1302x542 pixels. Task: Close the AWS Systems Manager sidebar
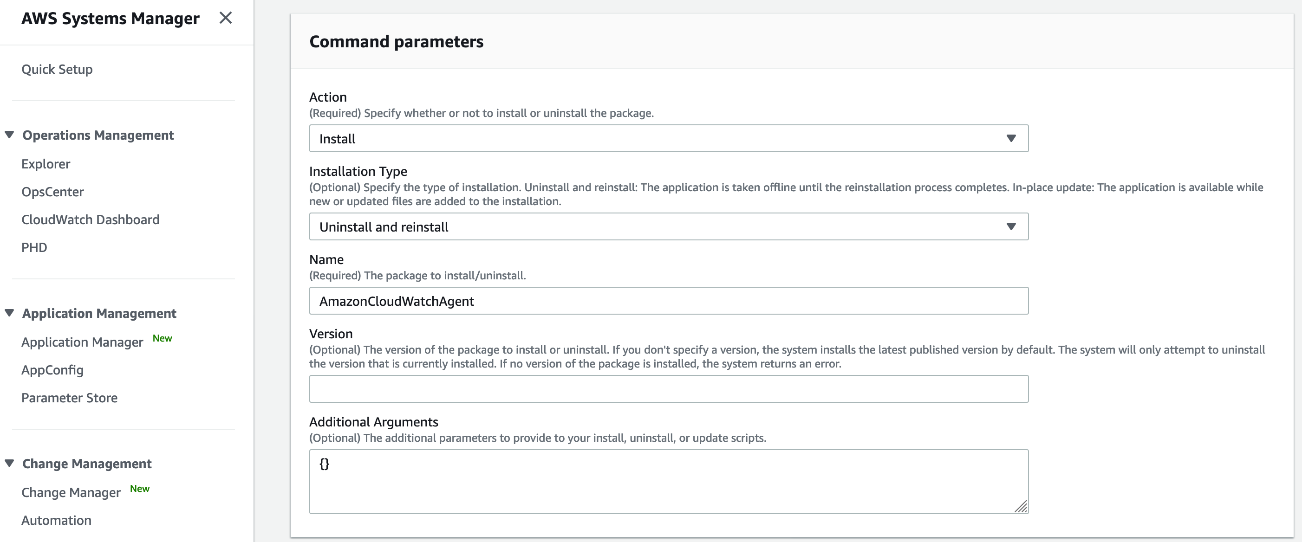pos(225,18)
